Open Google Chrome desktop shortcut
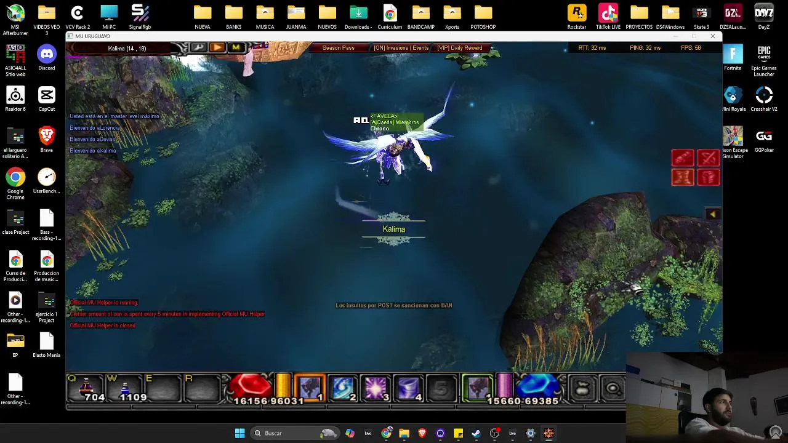Viewport: 788px width, 443px height. [x=15, y=185]
